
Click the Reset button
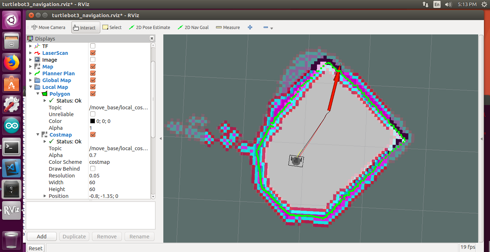tap(35, 248)
